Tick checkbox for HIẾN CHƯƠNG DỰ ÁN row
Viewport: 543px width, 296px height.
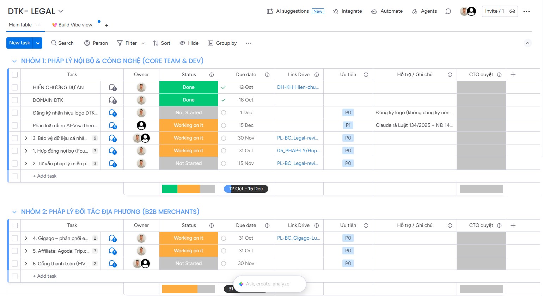pos(15,87)
